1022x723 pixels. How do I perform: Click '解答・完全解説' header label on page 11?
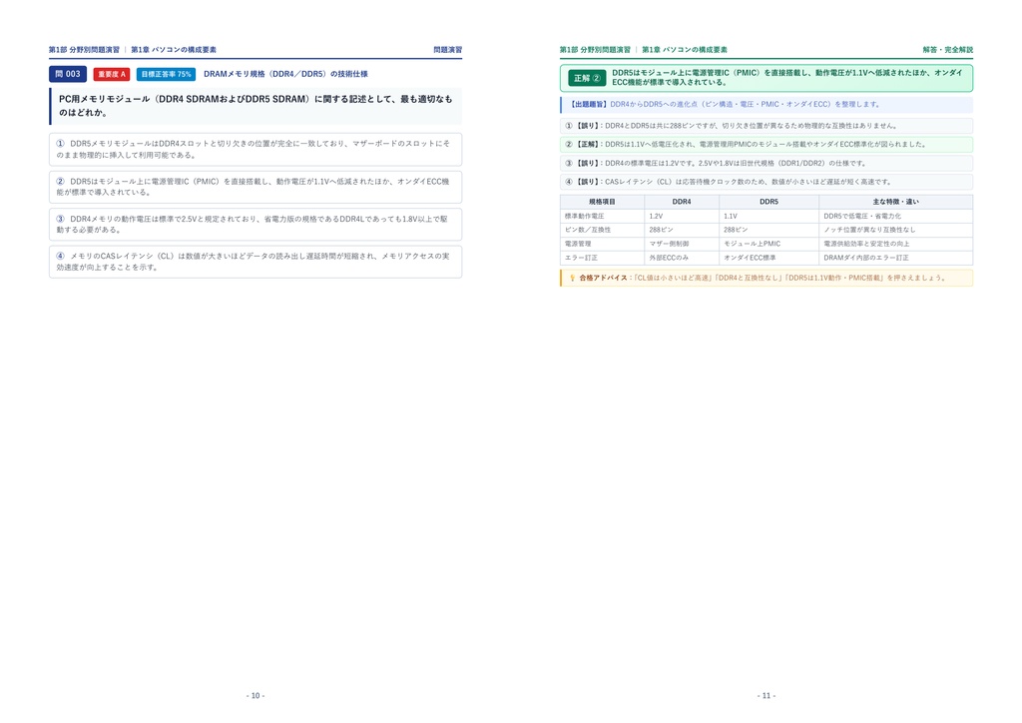coord(948,50)
